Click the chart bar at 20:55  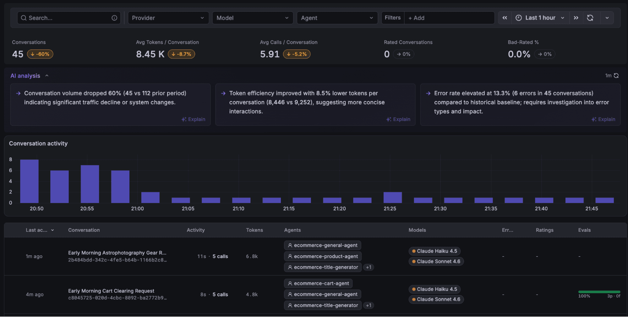coord(90,184)
